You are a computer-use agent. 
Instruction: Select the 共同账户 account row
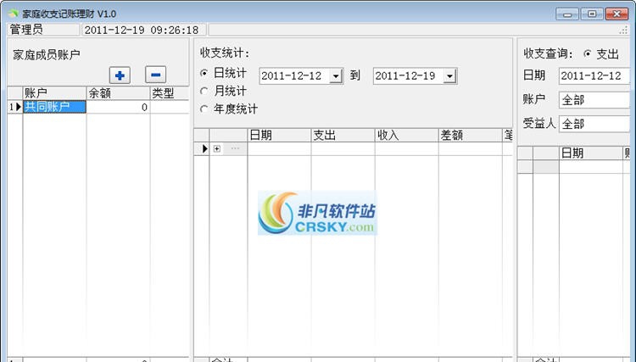54,107
